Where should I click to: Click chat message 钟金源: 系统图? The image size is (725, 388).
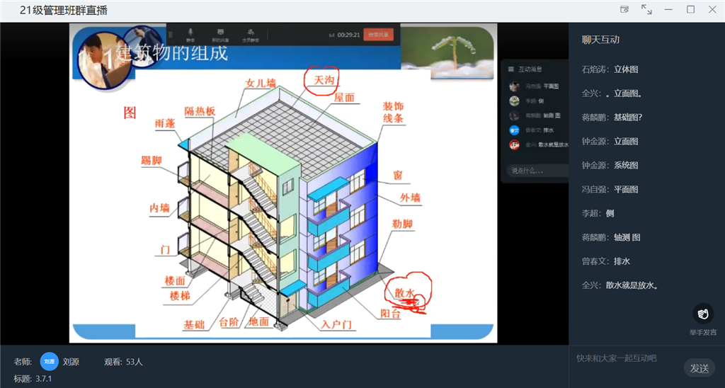tap(610, 166)
